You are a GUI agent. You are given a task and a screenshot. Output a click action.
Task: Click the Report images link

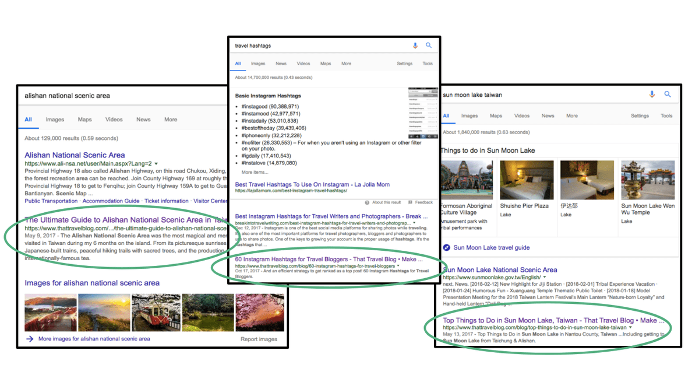(x=259, y=339)
